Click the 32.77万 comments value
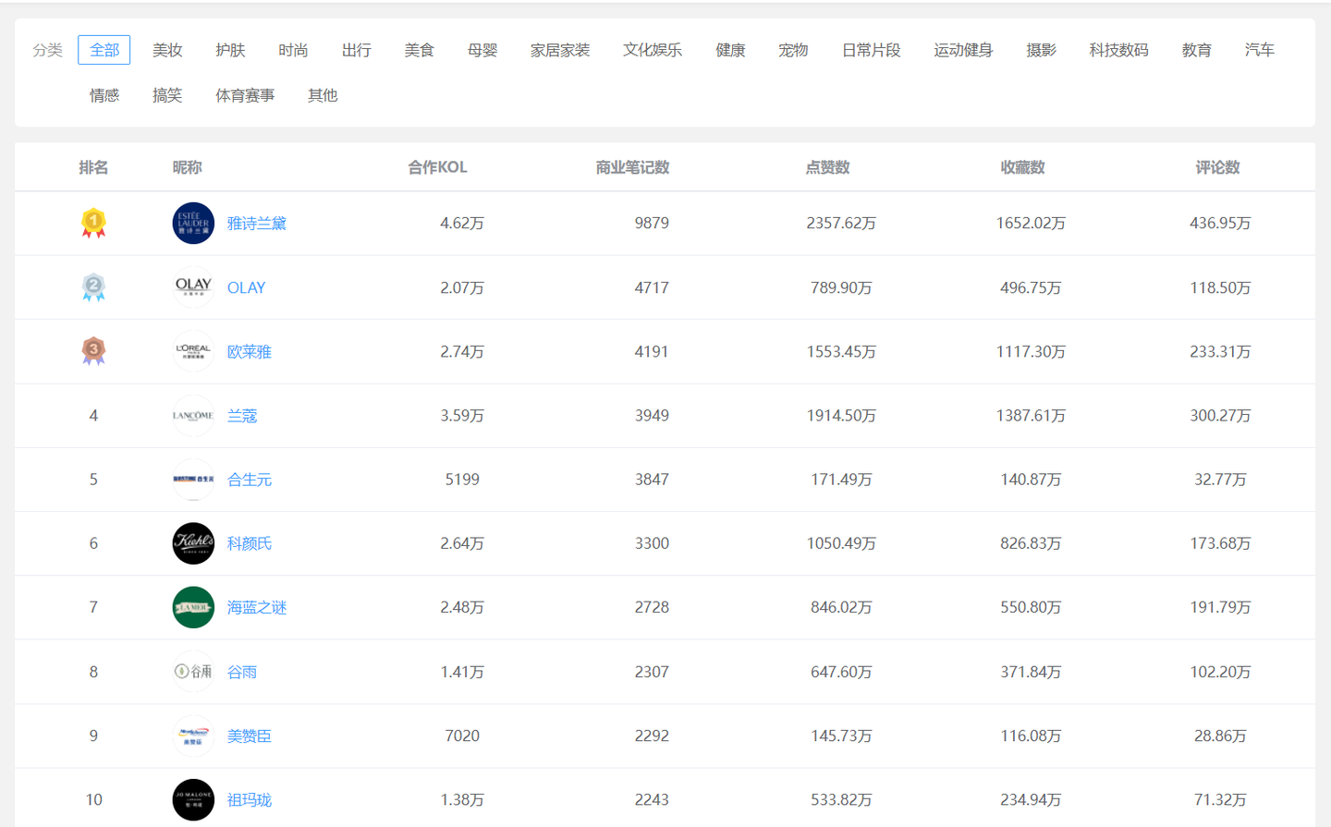 (x=1220, y=480)
